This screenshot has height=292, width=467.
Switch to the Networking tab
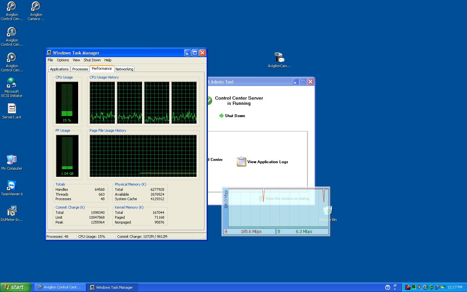[124, 69]
